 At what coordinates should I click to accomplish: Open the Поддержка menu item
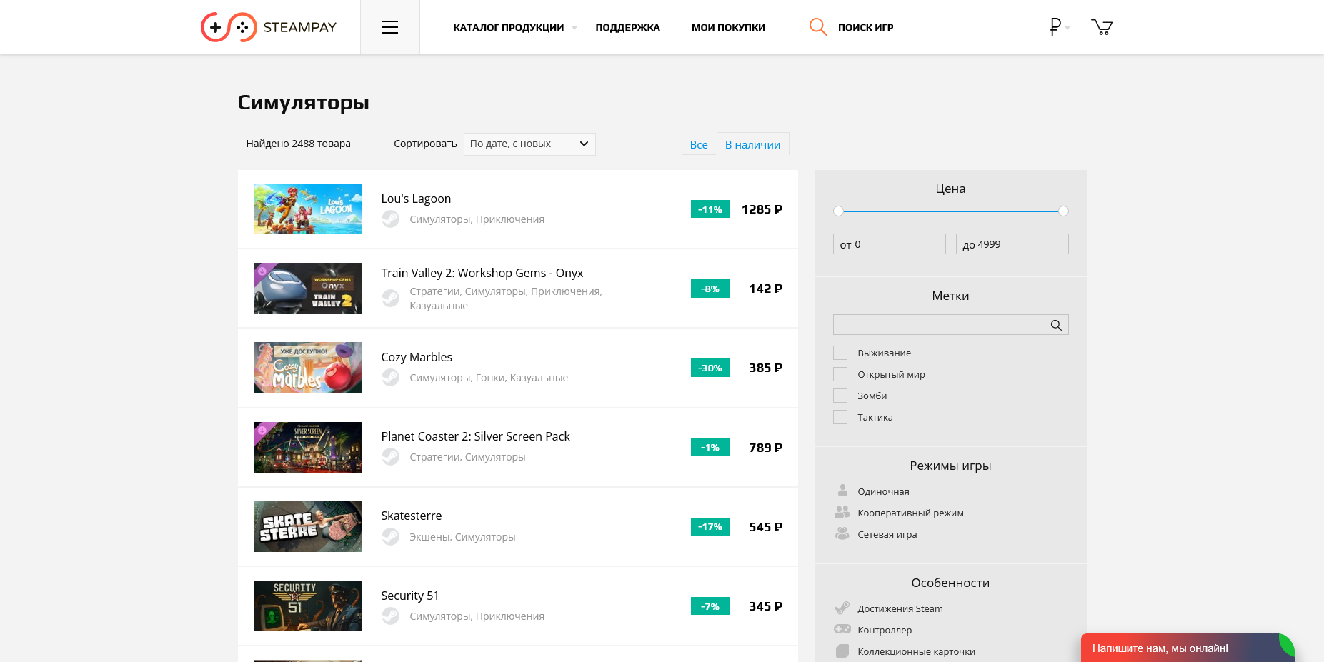tap(627, 27)
